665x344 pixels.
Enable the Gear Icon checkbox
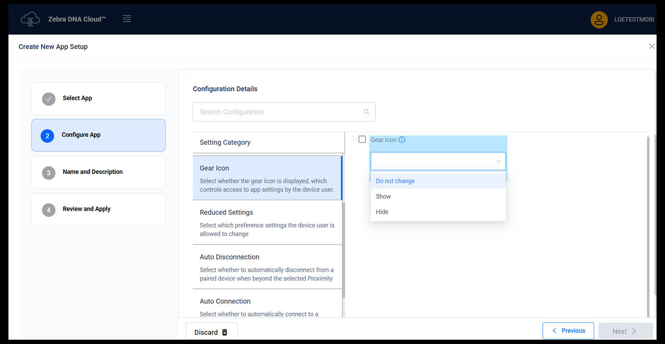[361, 139]
